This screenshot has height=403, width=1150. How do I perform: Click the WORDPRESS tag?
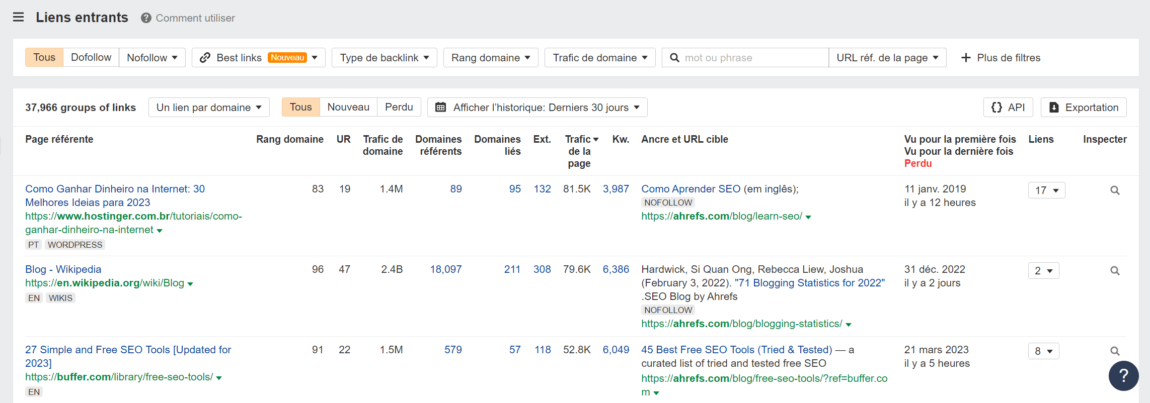(x=75, y=245)
